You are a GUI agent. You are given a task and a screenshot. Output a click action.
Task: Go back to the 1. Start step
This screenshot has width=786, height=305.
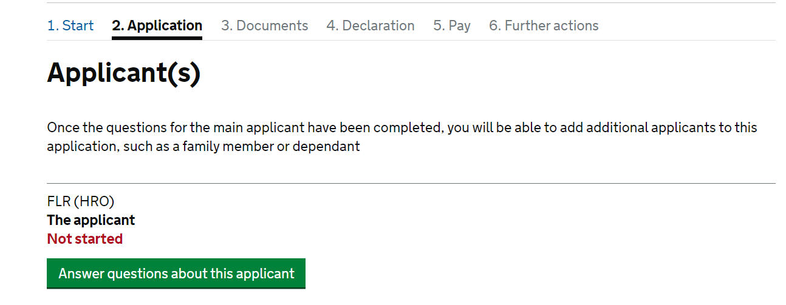(x=70, y=25)
